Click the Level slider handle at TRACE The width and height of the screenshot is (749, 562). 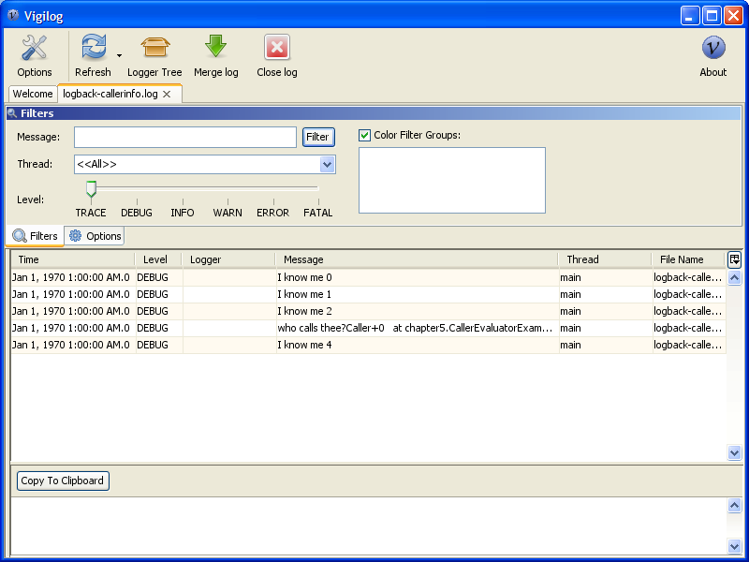(91, 189)
